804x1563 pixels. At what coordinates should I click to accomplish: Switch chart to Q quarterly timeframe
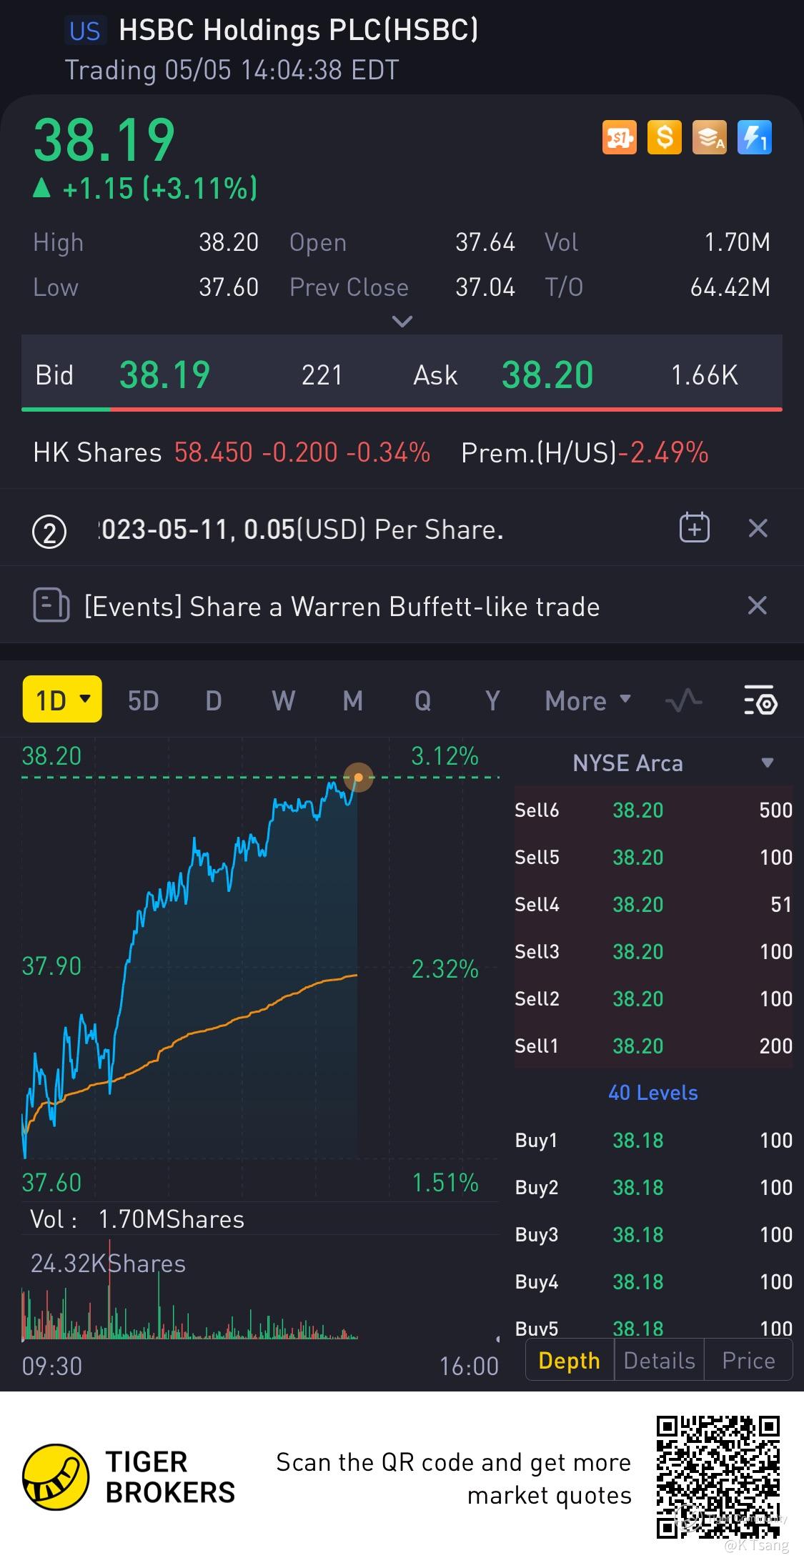pyautogui.click(x=422, y=700)
